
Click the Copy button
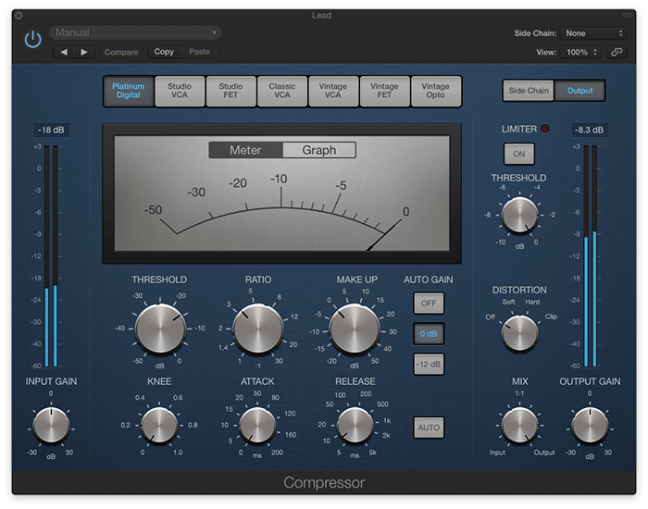[x=164, y=52]
